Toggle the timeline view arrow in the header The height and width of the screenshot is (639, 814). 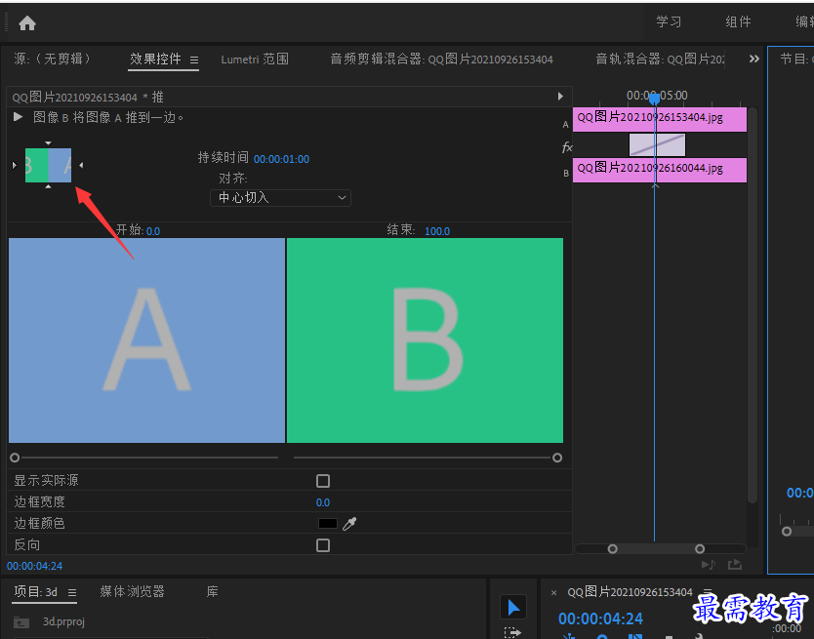(560, 96)
